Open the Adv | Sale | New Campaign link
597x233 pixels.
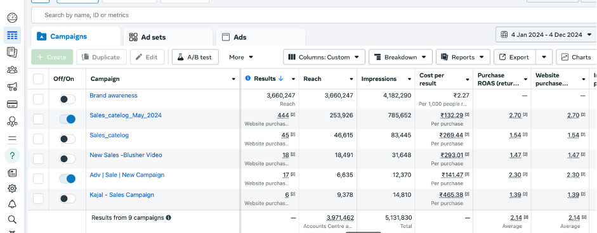coord(127,175)
